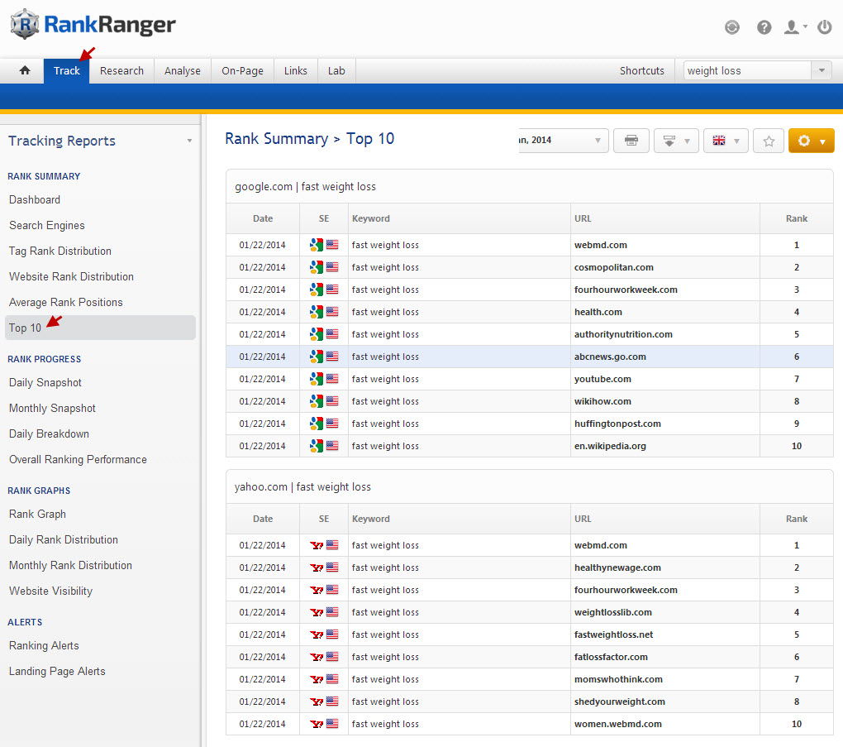This screenshot has height=747, width=843.
Task: Click the refresh sync icon in header
Action: pos(732,27)
